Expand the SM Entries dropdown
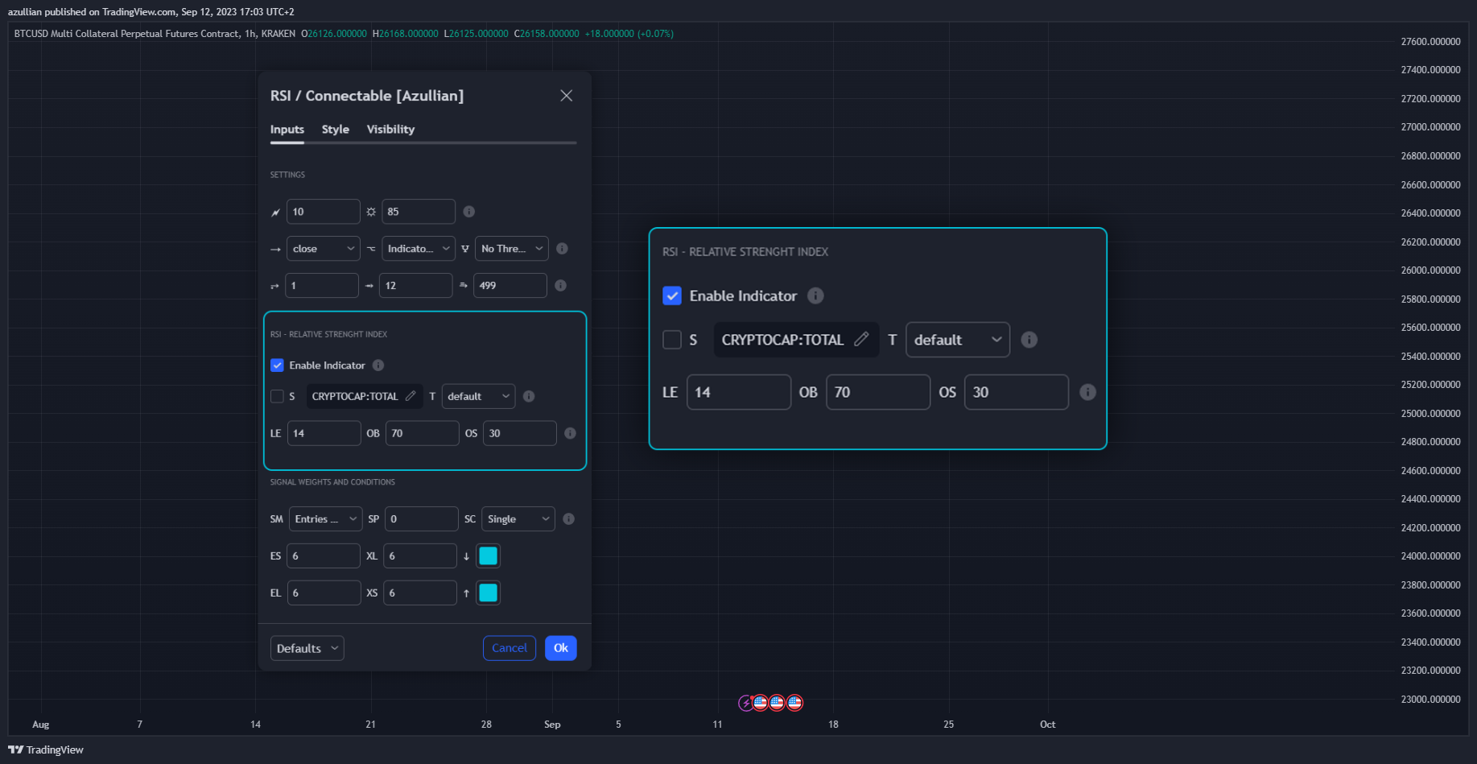Image resolution: width=1477 pixels, height=764 pixels. click(x=326, y=519)
